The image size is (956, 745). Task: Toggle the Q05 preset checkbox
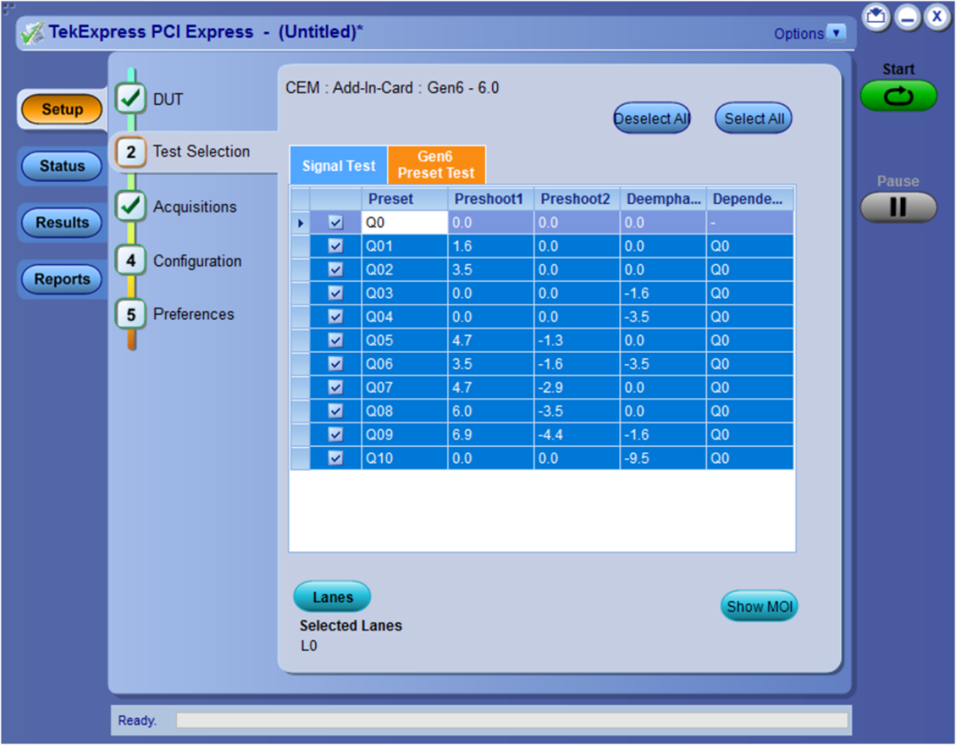pos(335,341)
